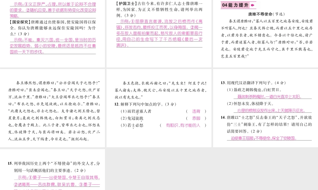The width and height of the screenshot is (318, 190).
Task: Select answer "示例:①晏子——出使楚国"
Action: (59, 177)
